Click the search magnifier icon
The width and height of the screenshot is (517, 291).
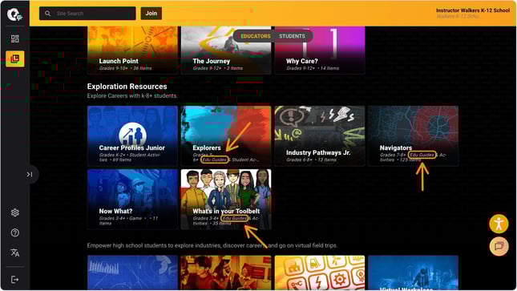pos(48,14)
